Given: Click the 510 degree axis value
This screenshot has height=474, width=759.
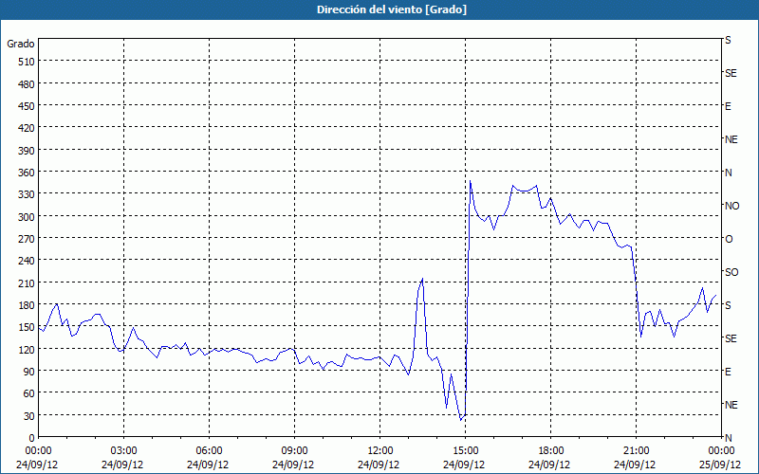Looking at the screenshot, I should pos(27,62).
